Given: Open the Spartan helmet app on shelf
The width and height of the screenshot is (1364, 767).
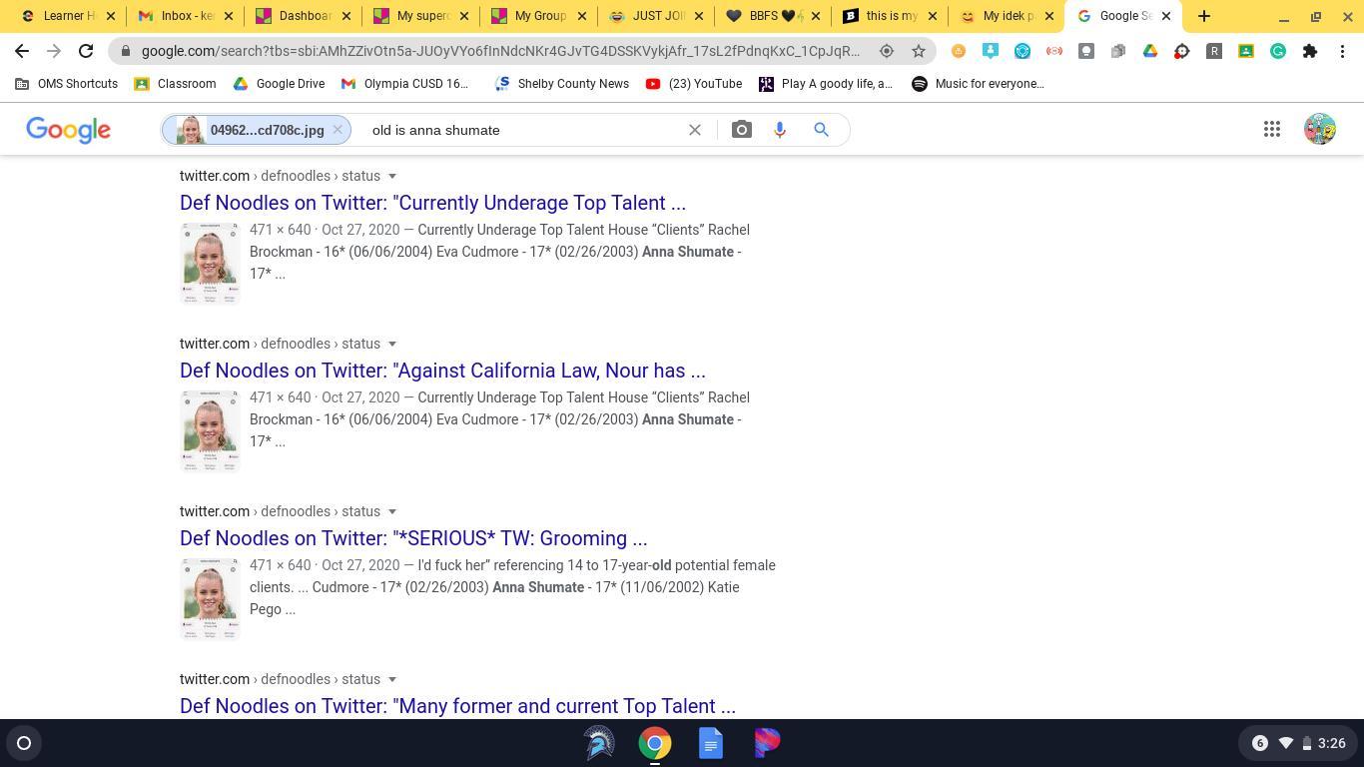Looking at the screenshot, I should pos(599,743).
